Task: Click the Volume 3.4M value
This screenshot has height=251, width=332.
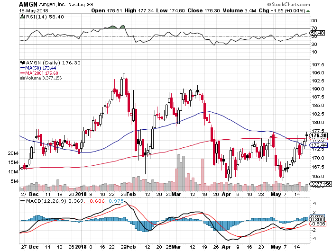Action: click(x=239, y=10)
